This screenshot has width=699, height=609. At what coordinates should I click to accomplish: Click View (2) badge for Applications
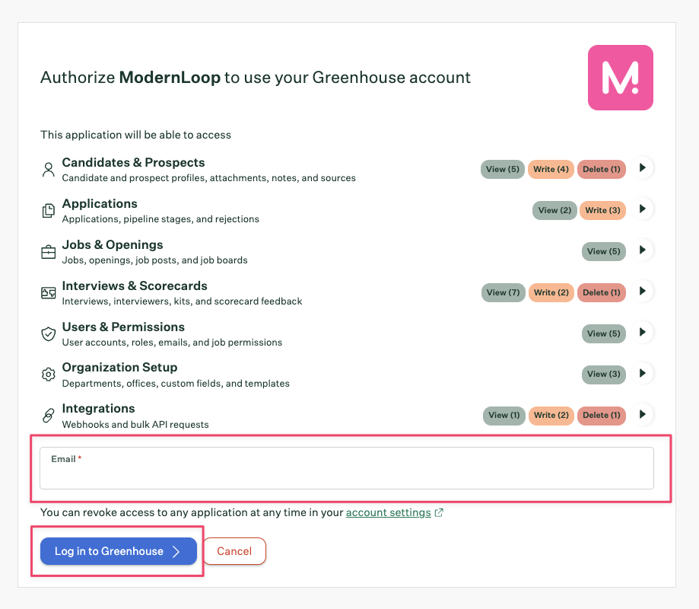[x=554, y=210]
